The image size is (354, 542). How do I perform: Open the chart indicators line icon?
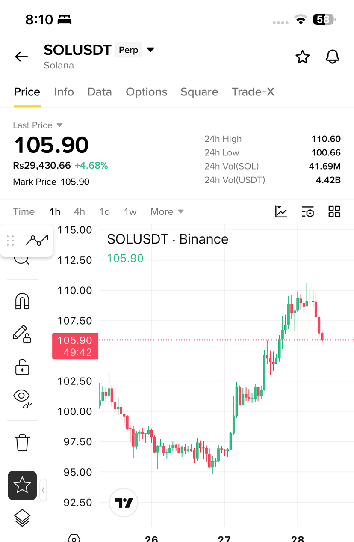(281, 211)
